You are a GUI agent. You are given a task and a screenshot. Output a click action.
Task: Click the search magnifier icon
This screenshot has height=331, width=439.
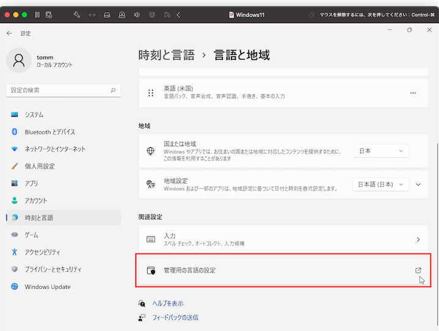[x=113, y=90]
